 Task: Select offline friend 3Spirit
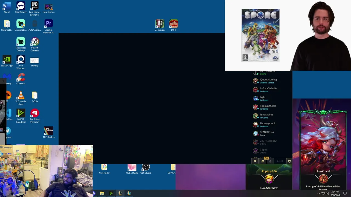point(271,151)
